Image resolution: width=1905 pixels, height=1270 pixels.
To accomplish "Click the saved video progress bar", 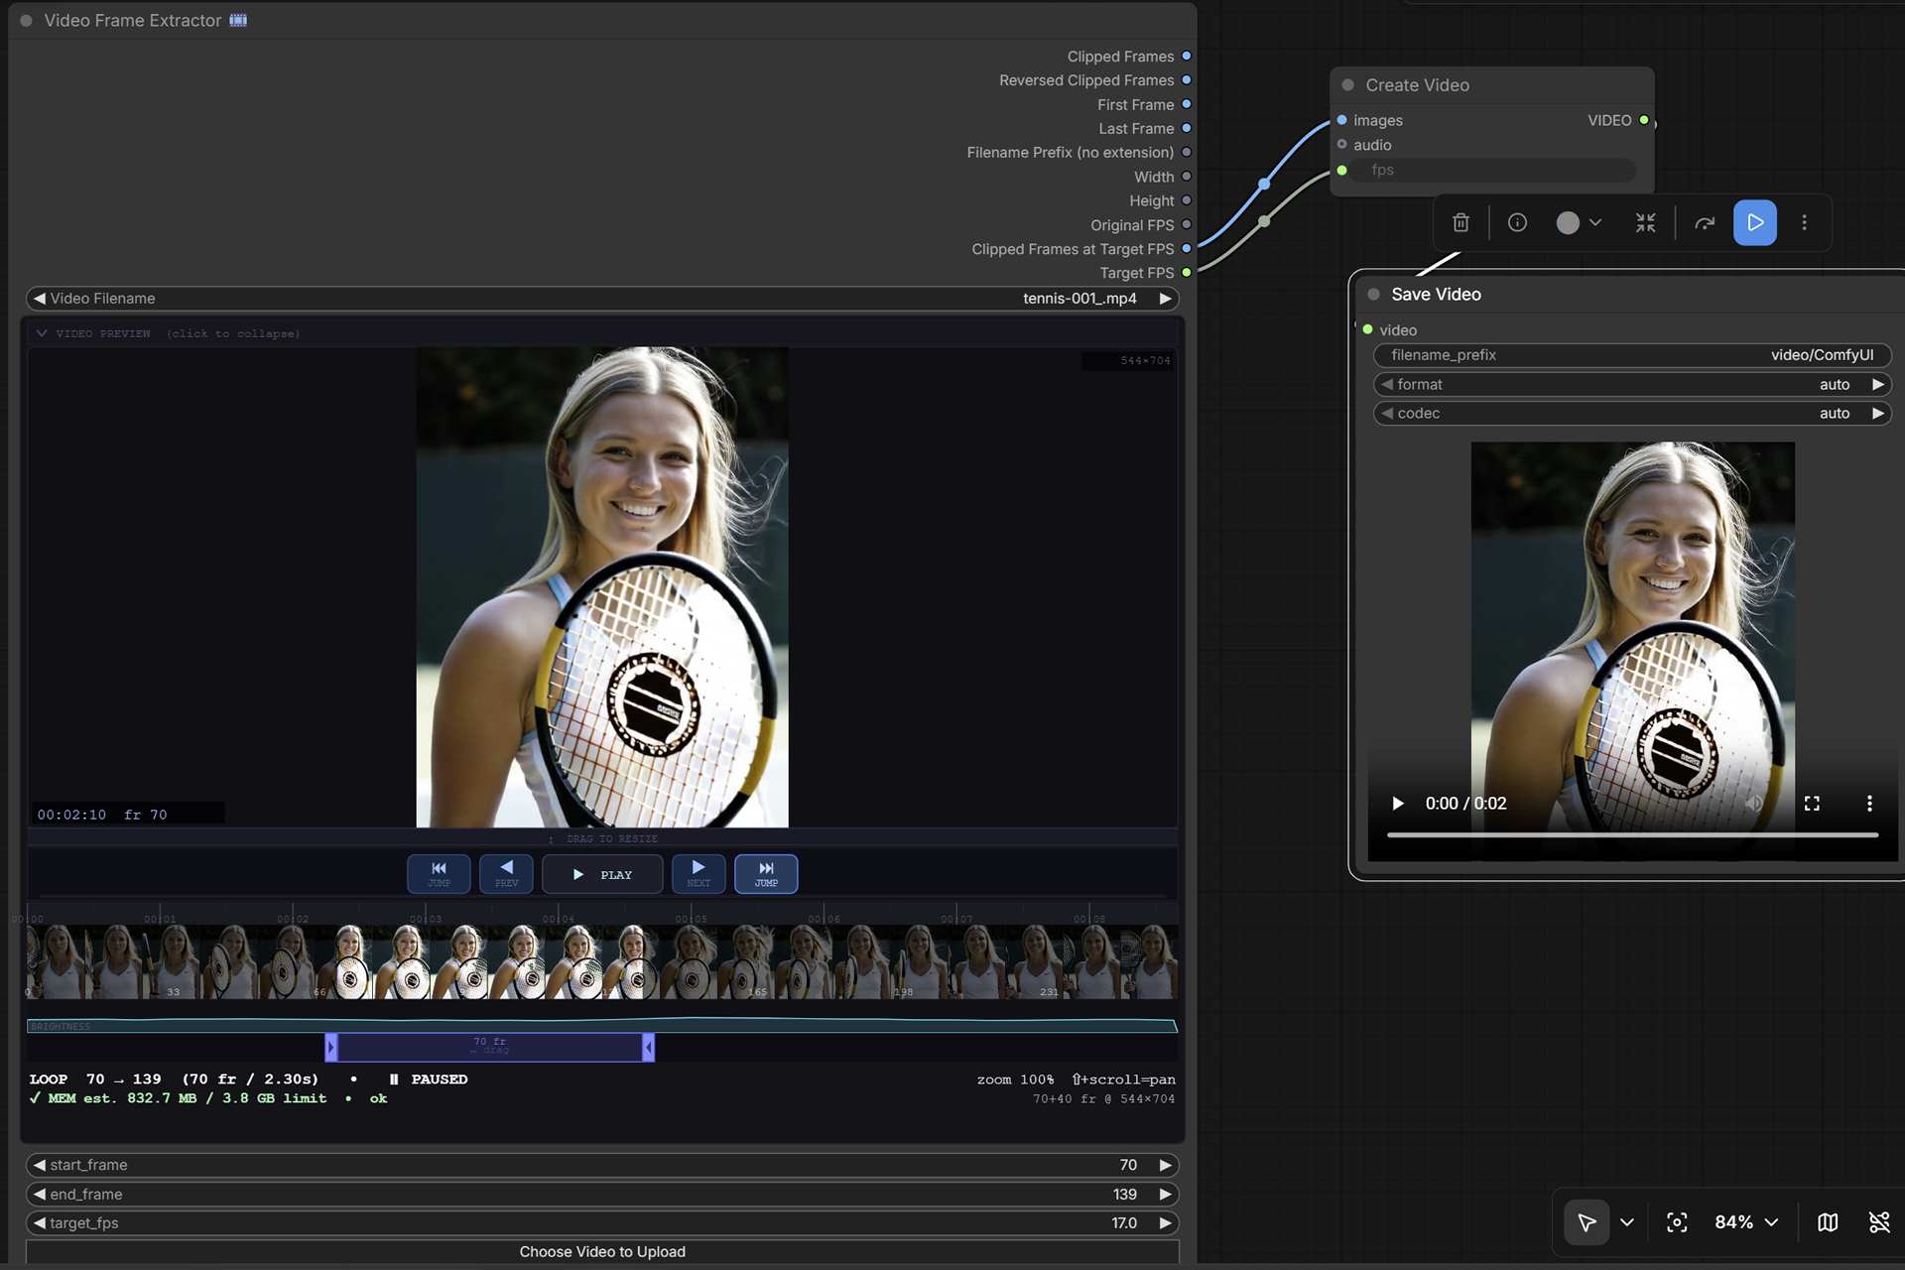I will (x=1632, y=835).
